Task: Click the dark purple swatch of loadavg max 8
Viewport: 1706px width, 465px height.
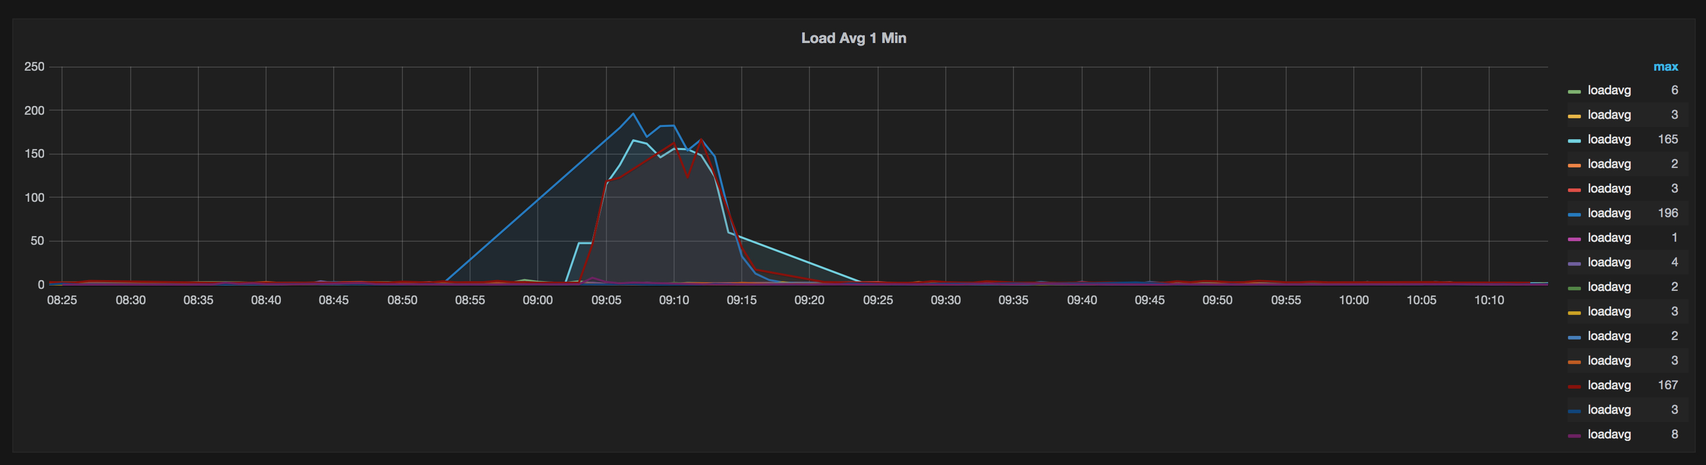Action: pos(1574,436)
